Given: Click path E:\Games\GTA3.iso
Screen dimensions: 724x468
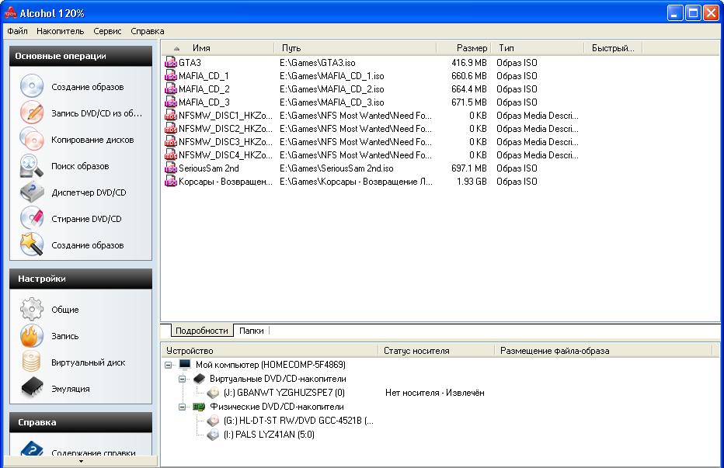Looking at the screenshot, I should [318, 63].
